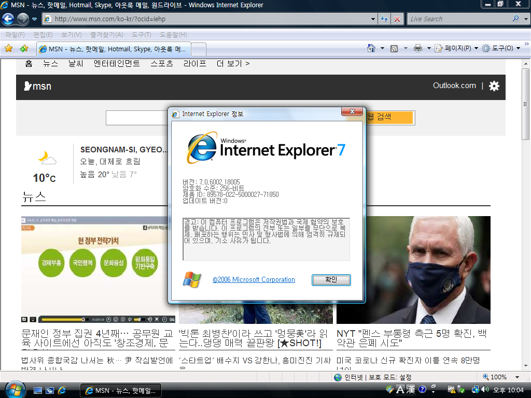The width and height of the screenshot is (531, 398).
Task: Open the 편집(E) menu
Action: tap(43, 35)
